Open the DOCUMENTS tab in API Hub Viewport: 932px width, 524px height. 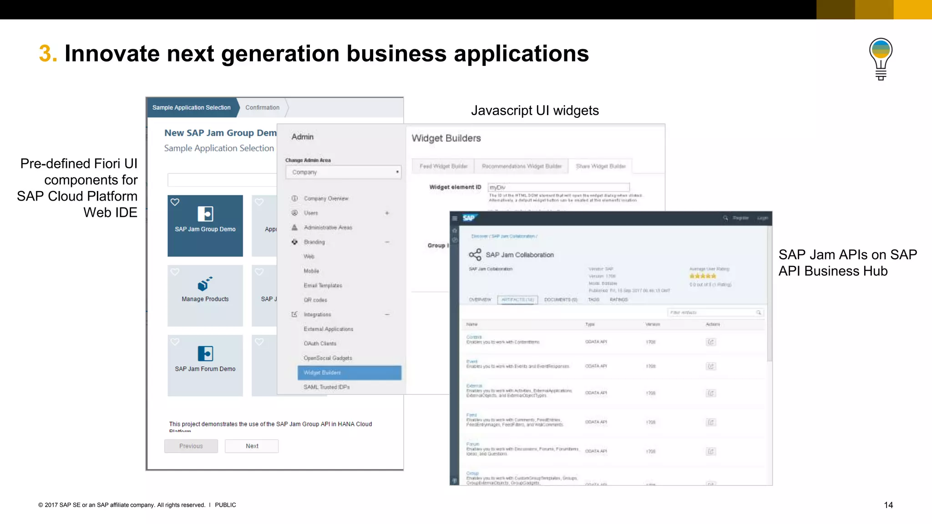[561, 300]
